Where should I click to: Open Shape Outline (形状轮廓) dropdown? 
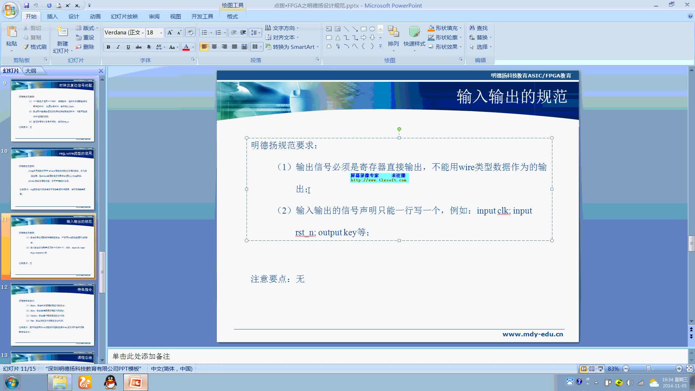click(x=445, y=37)
